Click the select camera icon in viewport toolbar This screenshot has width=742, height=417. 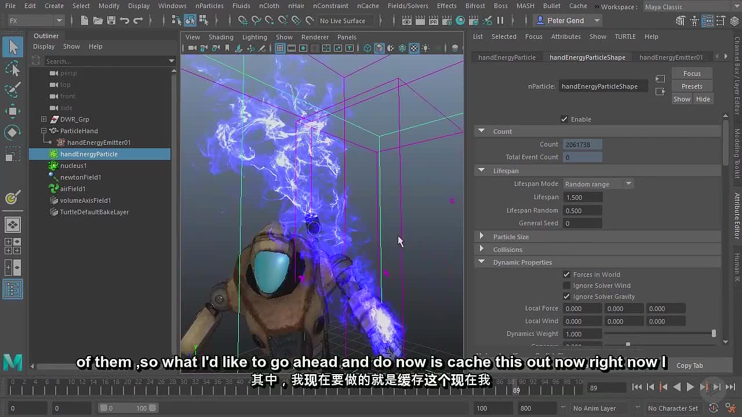click(192, 48)
